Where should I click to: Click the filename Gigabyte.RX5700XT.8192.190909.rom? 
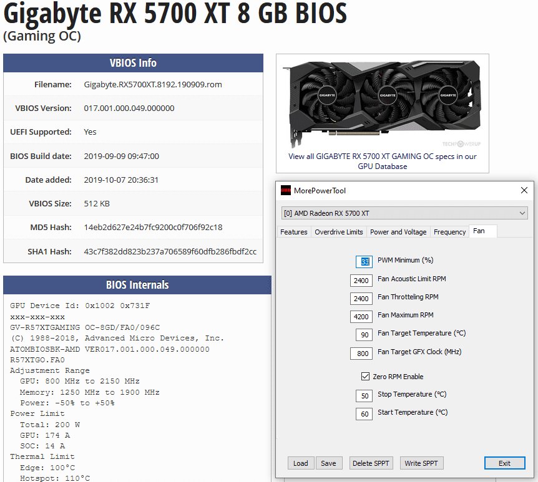click(x=153, y=84)
